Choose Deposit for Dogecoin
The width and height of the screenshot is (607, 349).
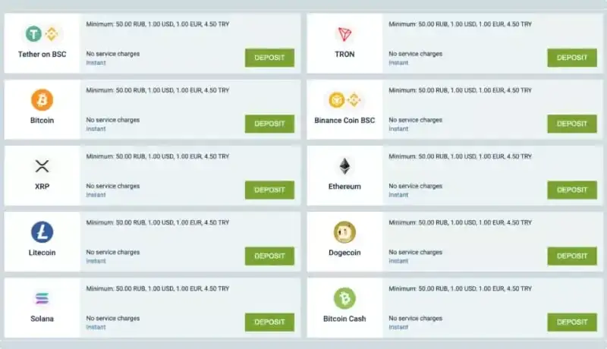tap(571, 256)
